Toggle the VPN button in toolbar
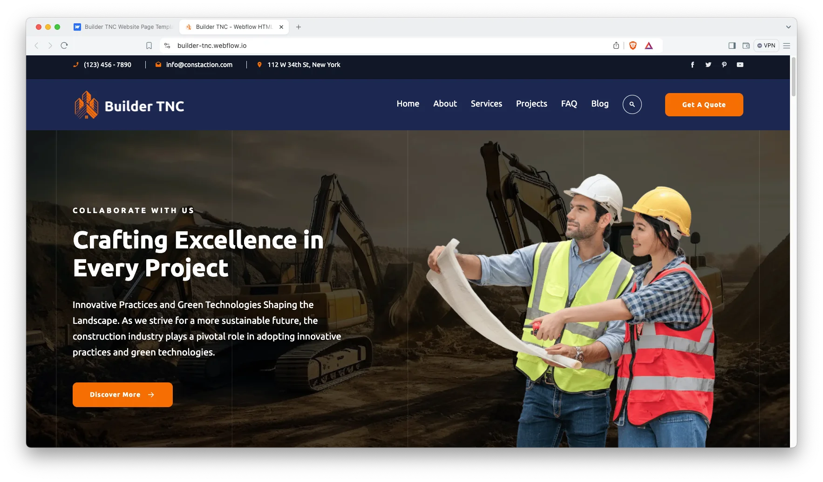This screenshot has width=823, height=482. pyautogui.click(x=766, y=46)
